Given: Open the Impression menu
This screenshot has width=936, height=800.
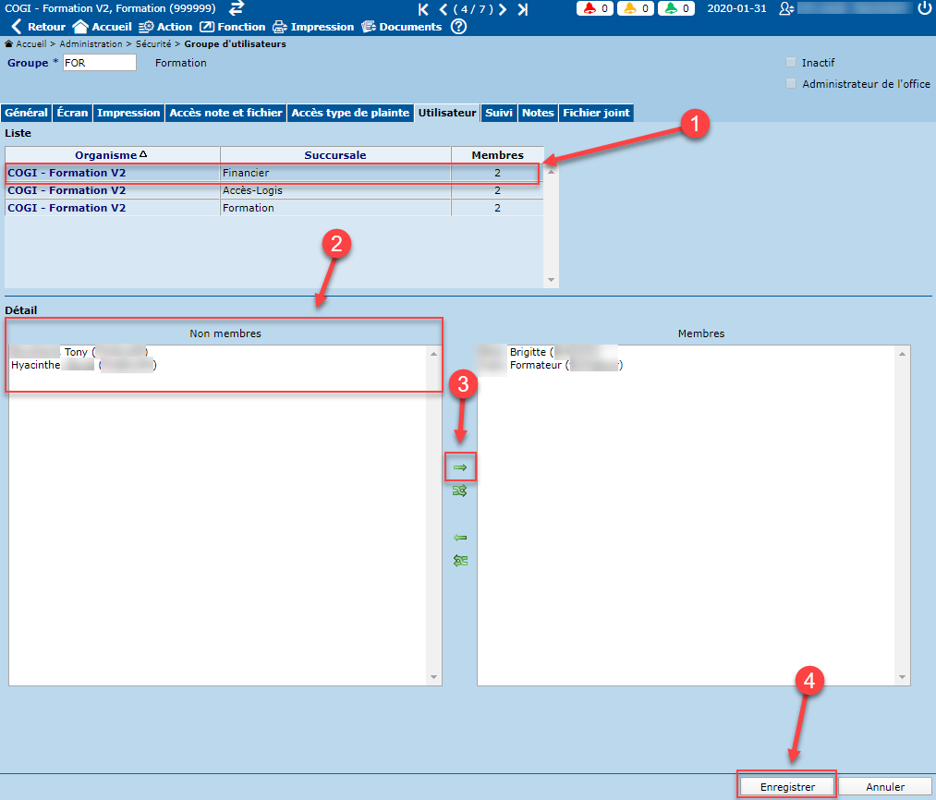Looking at the screenshot, I should (x=313, y=27).
